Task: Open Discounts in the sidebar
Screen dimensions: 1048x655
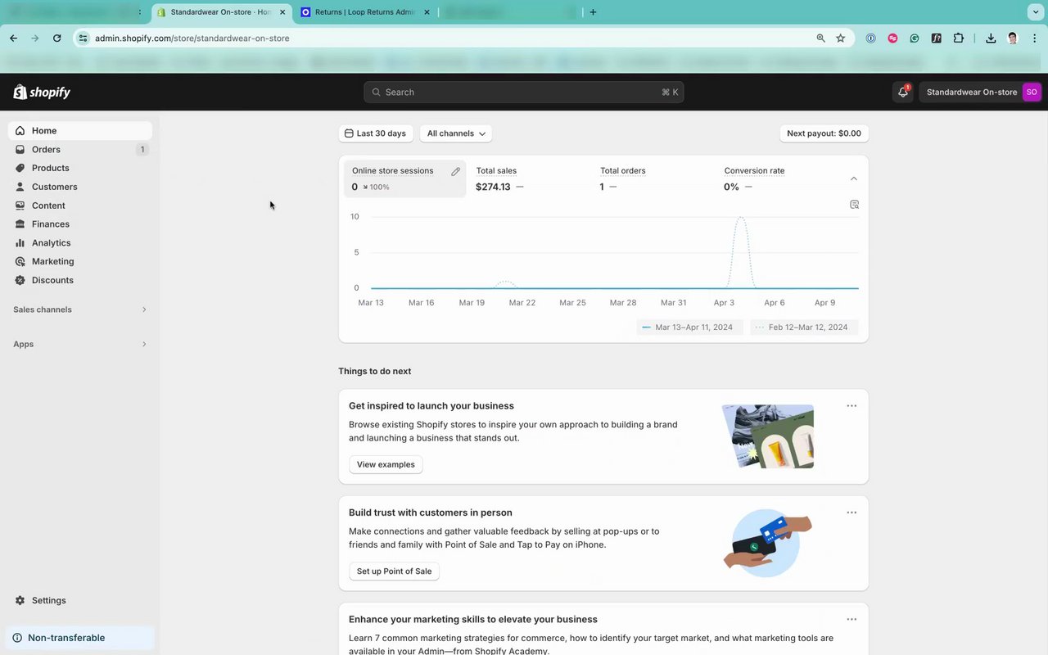Action: (80, 280)
